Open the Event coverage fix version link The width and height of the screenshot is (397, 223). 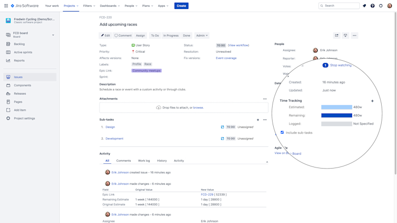pyautogui.click(x=226, y=58)
